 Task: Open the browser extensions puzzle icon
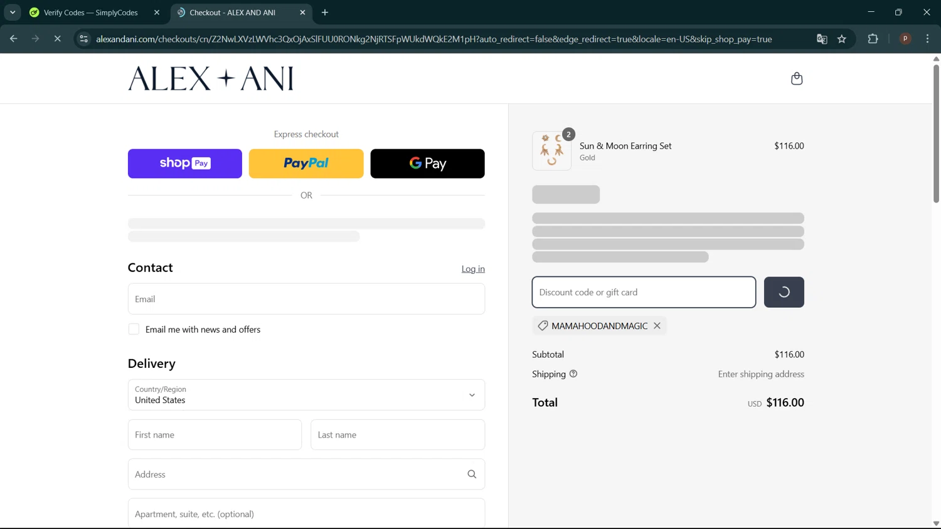873,39
